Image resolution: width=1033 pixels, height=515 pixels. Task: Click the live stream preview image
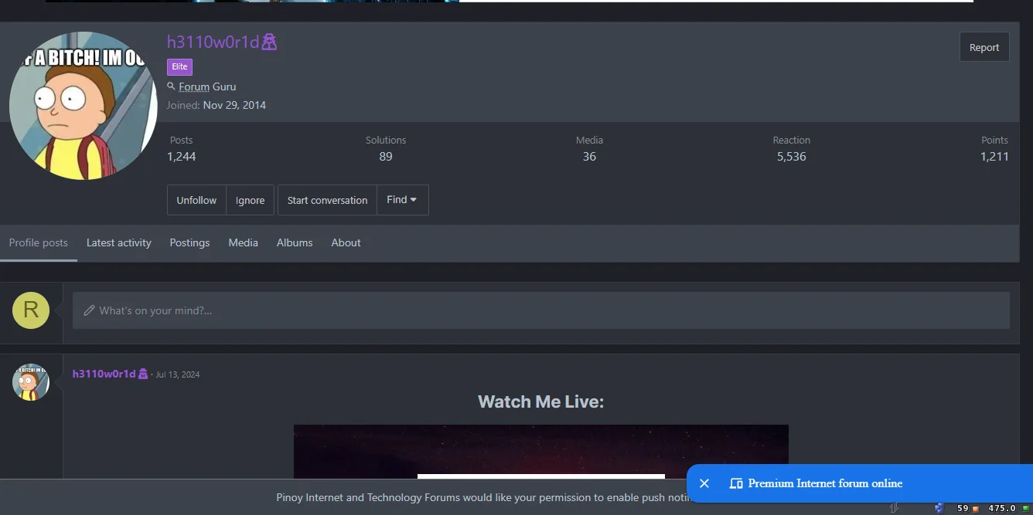541,452
